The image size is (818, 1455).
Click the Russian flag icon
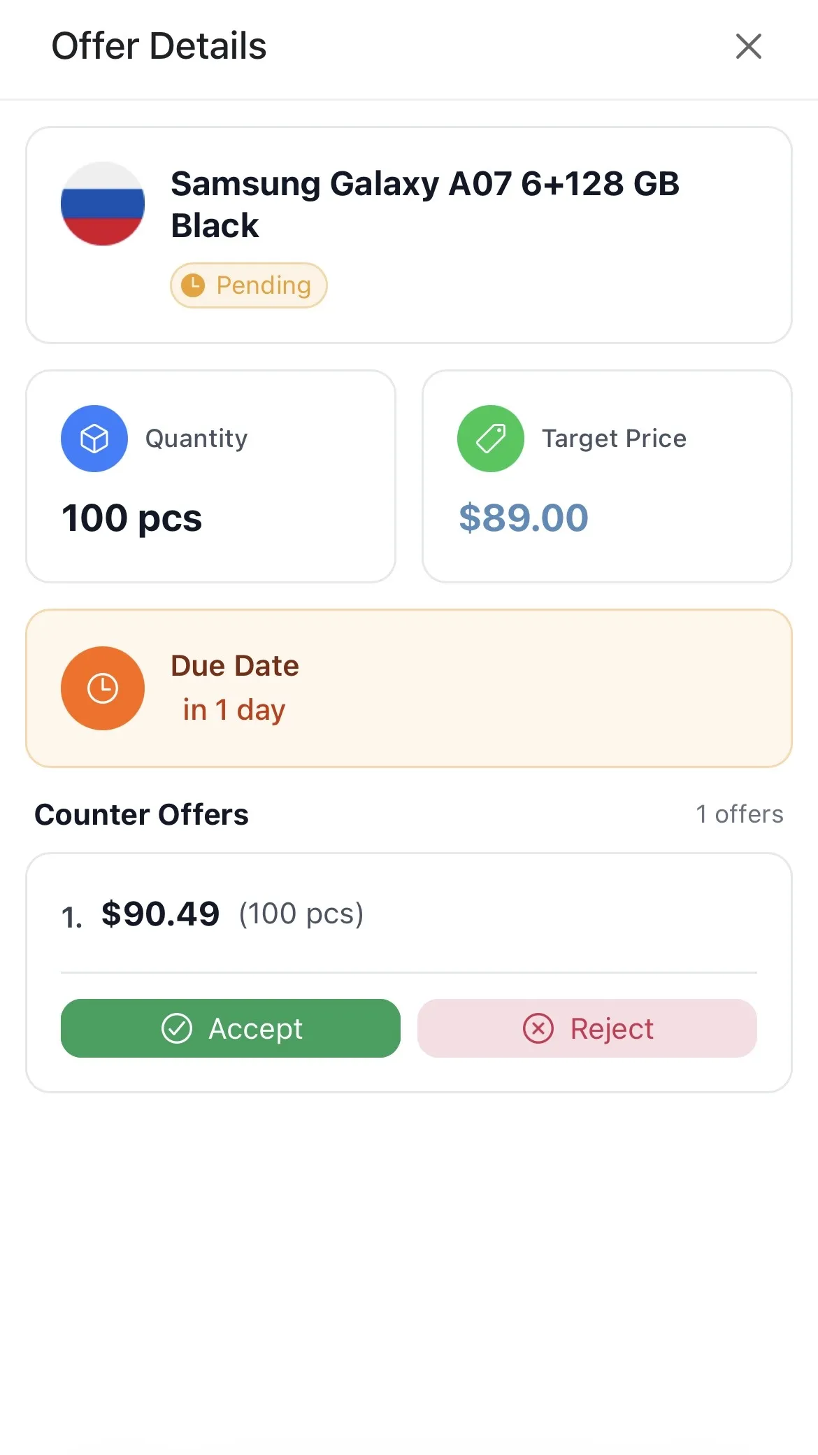point(103,204)
